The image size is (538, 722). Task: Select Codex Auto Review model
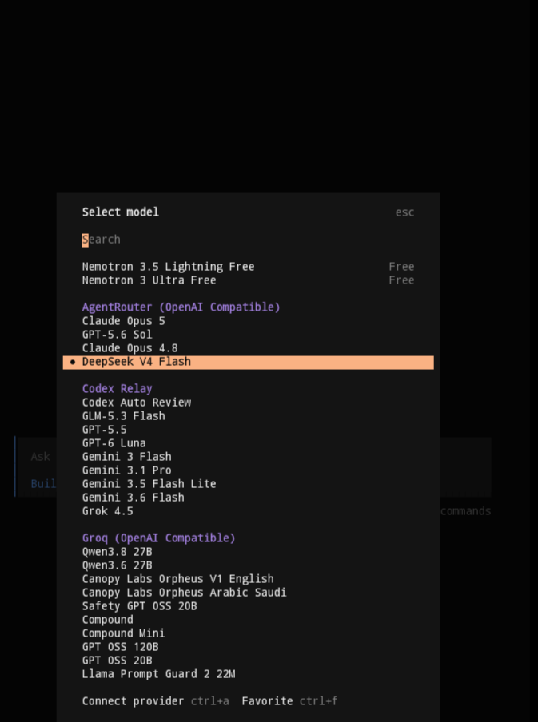(x=248, y=403)
